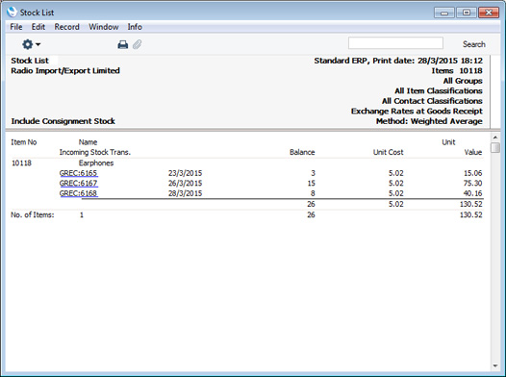Click the printer icon
506x377 pixels.
click(x=122, y=44)
